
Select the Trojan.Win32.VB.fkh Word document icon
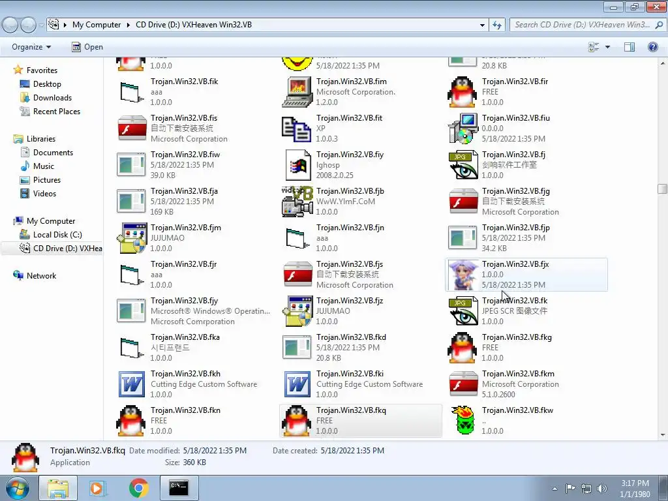(131, 384)
